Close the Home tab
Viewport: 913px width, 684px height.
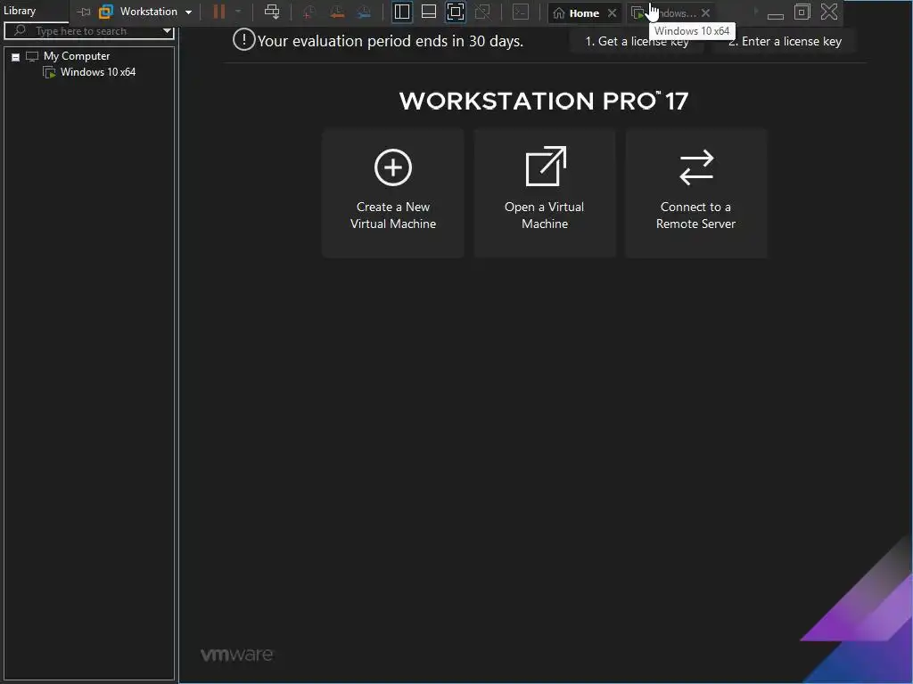[612, 12]
